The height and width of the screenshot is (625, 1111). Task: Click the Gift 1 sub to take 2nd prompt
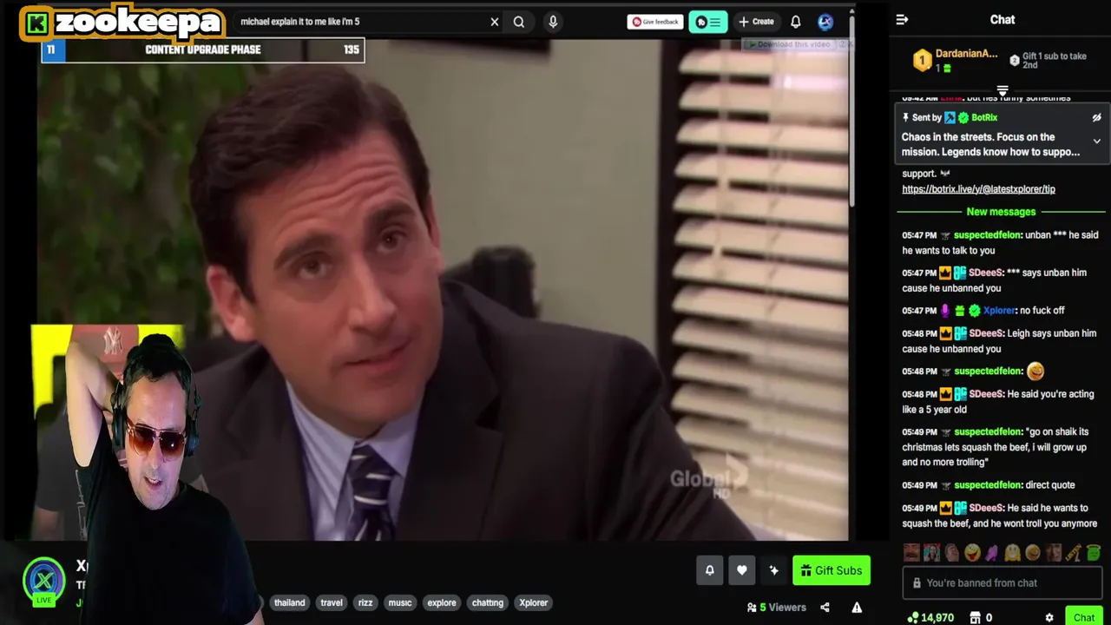[x=1049, y=60]
